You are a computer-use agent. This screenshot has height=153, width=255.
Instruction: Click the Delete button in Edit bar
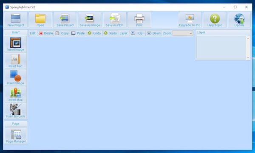[x=46, y=33]
